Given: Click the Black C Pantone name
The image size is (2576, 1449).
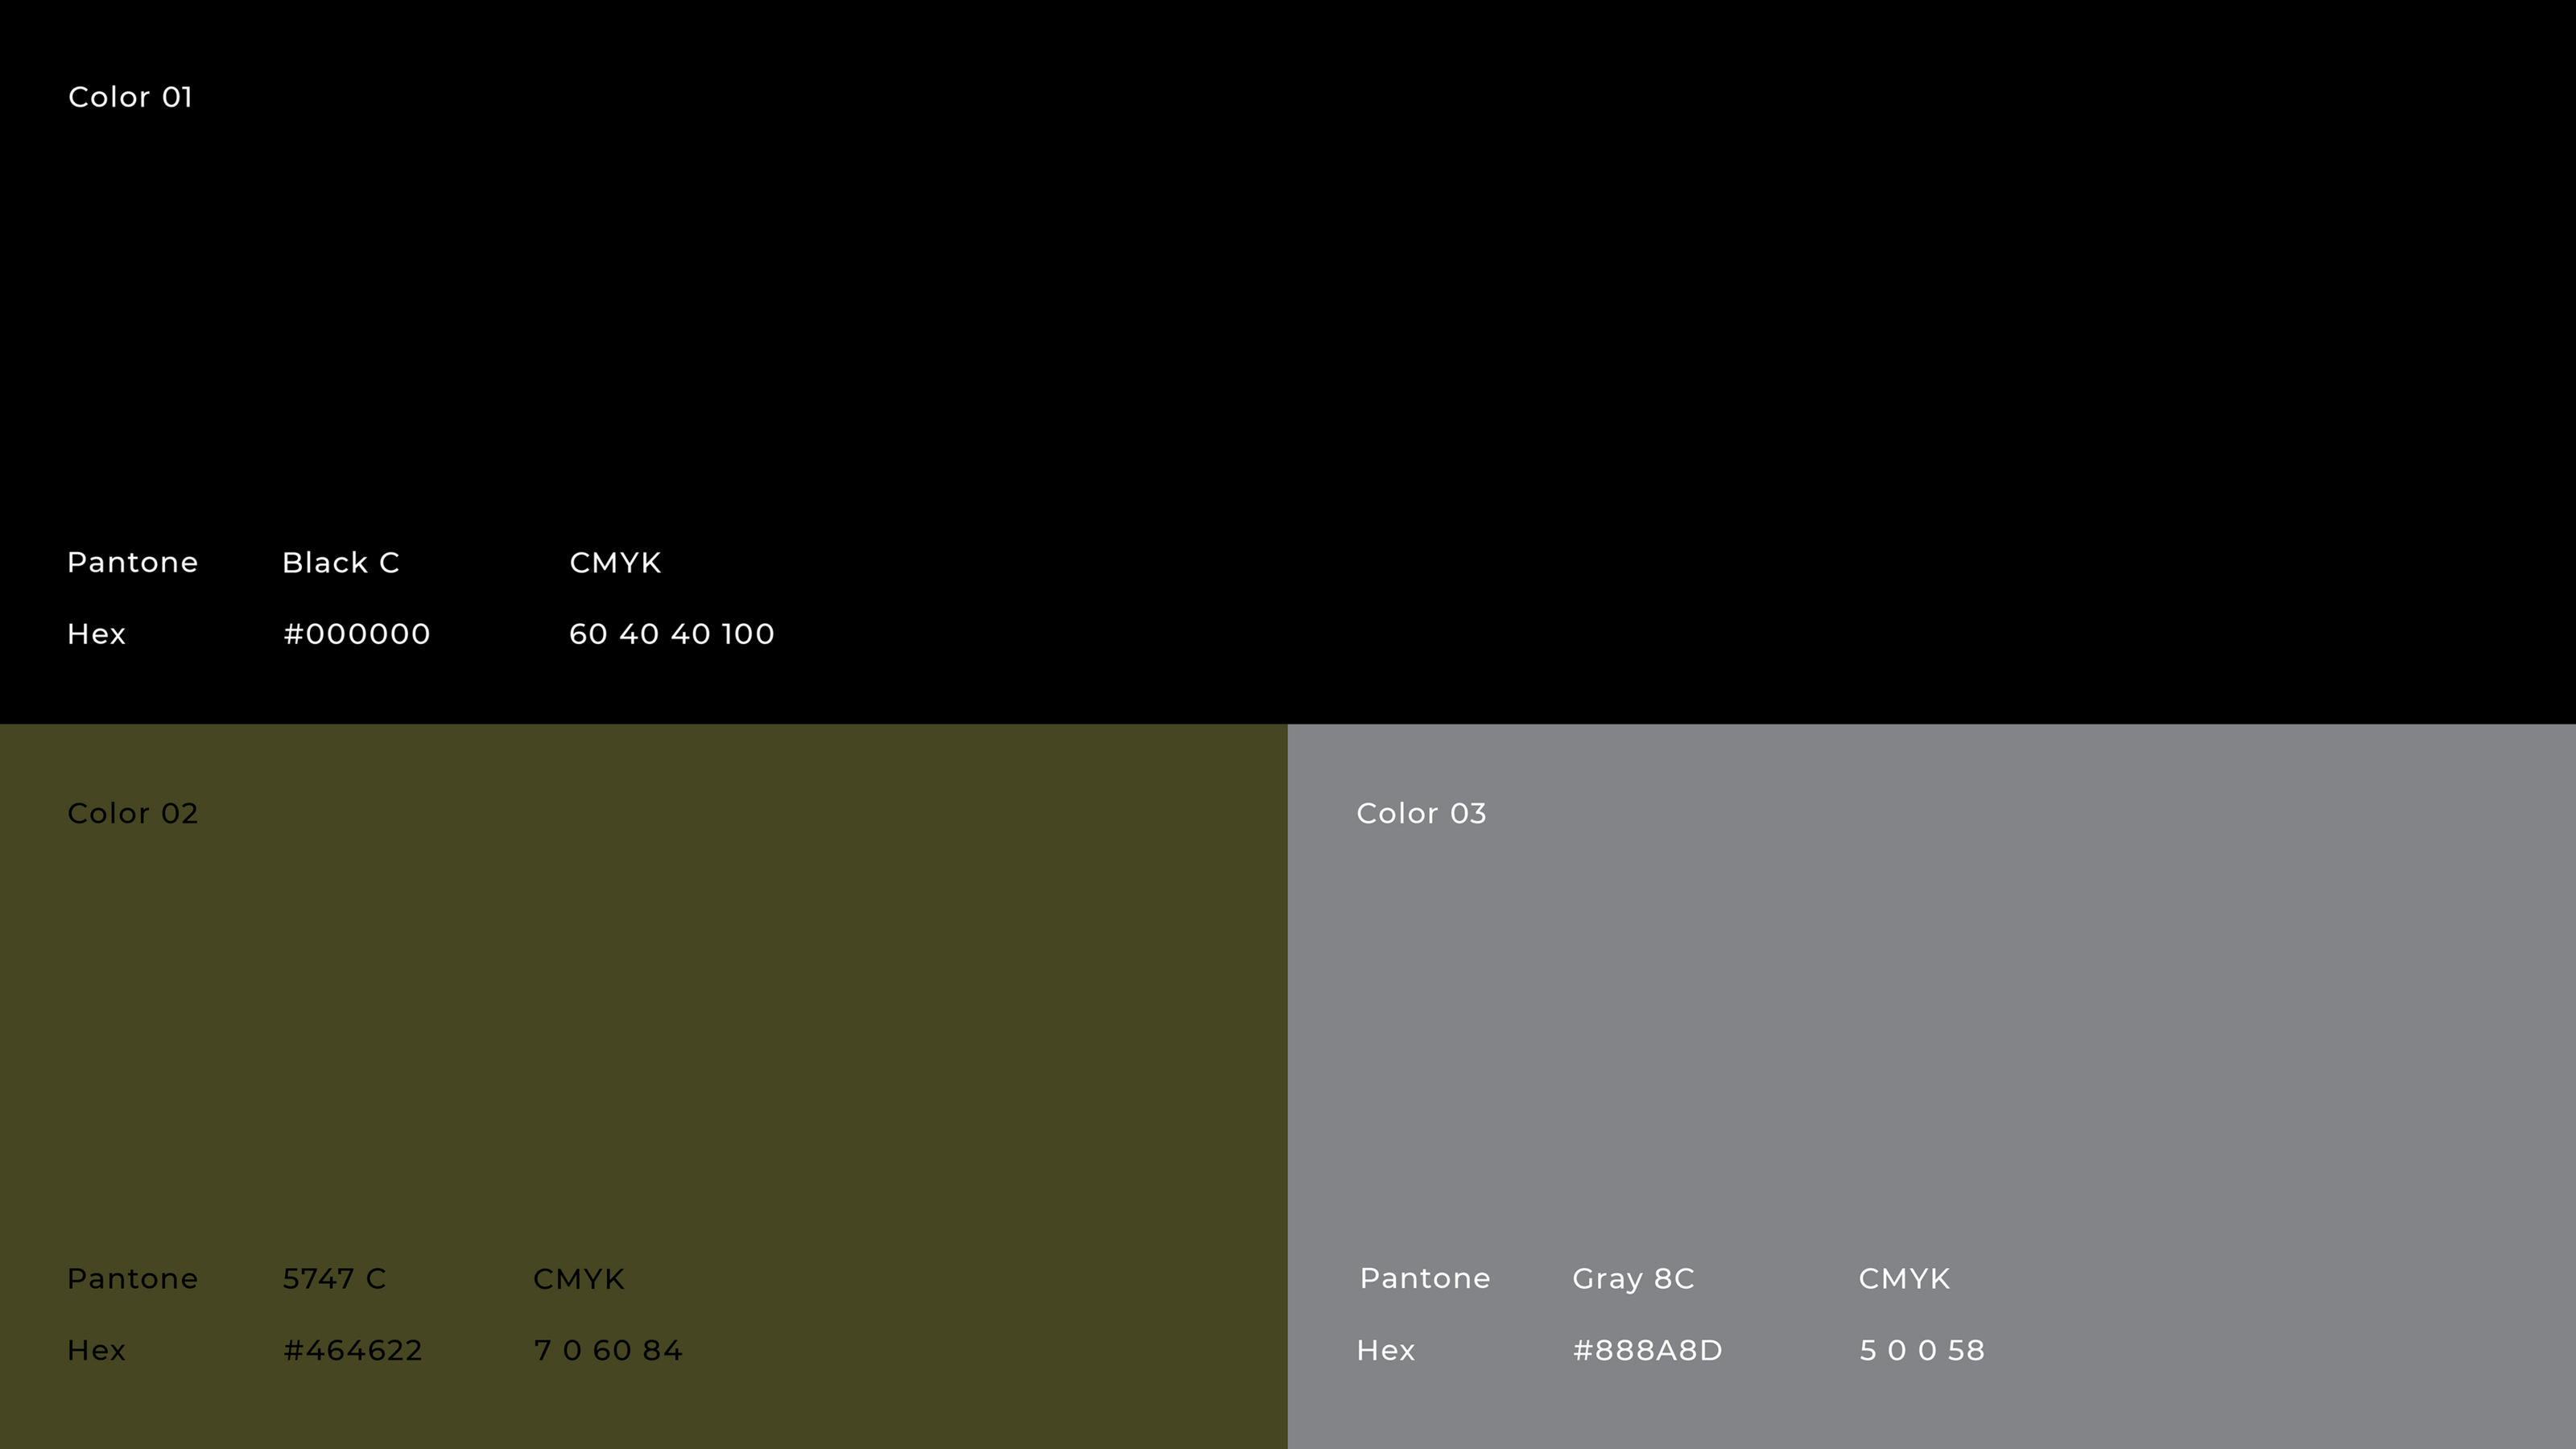Looking at the screenshot, I should point(340,563).
